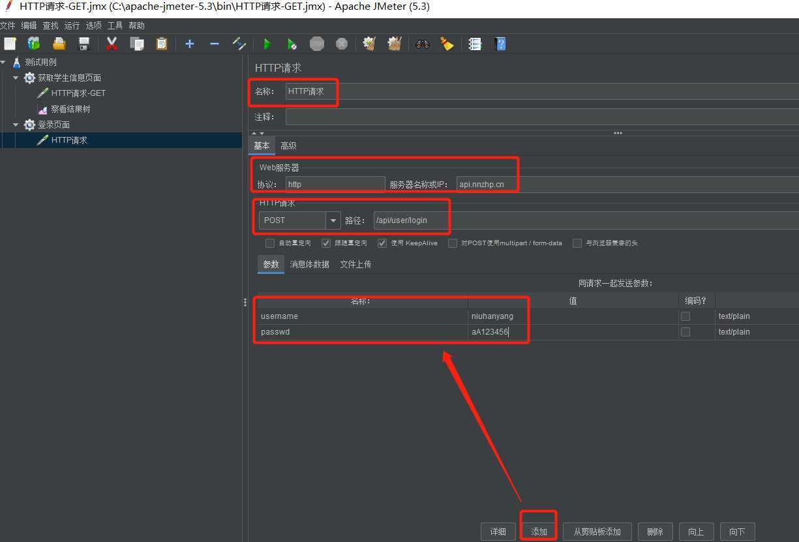Select 察看结果树 in the test plan tree

(70, 109)
